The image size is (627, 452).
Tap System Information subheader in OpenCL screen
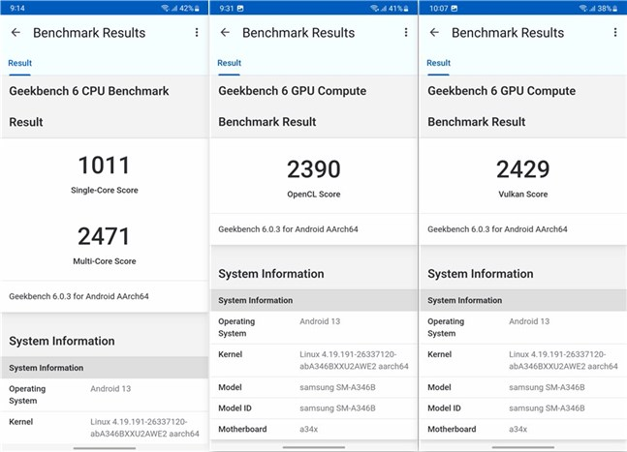(256, 300)
